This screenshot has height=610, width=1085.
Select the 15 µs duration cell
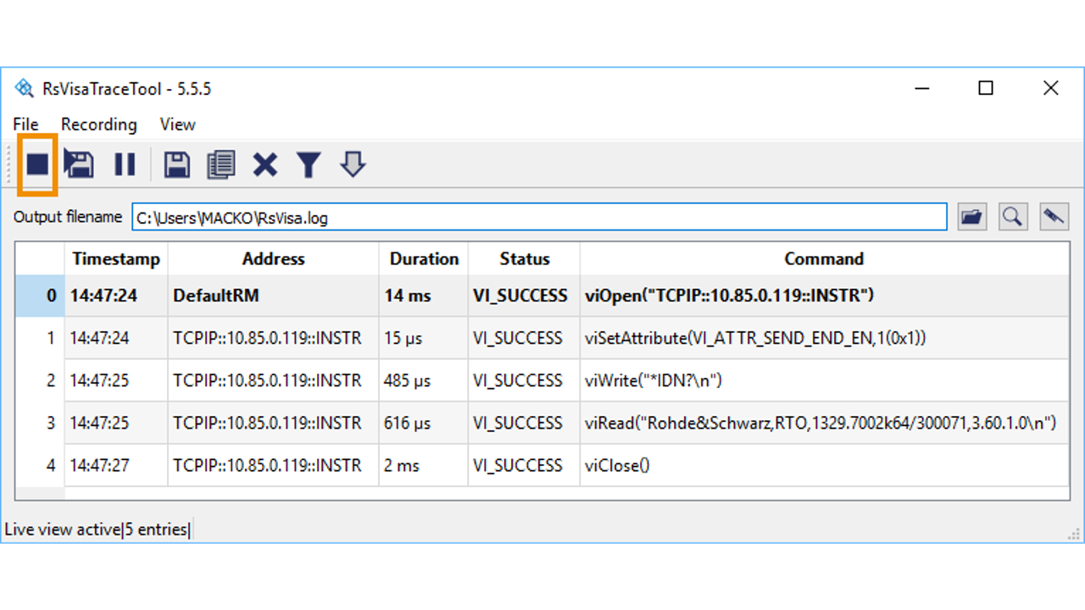(x=424, y=338)
